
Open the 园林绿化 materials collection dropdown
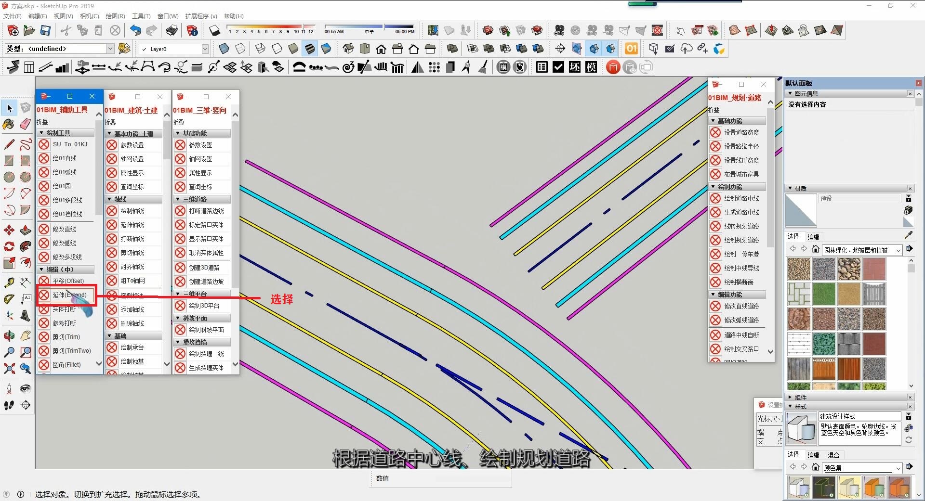click(898, 250)
